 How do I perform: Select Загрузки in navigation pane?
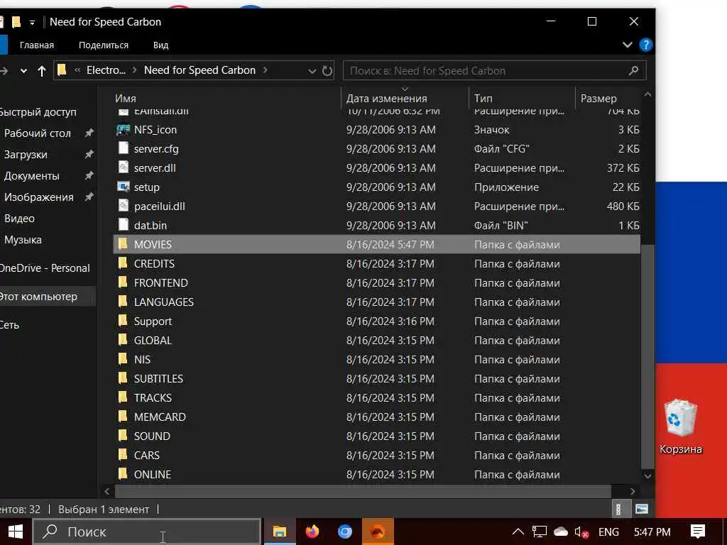pyautogui.click(x=26, y=155)
